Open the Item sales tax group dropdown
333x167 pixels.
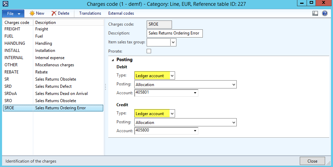click(173, 42)
